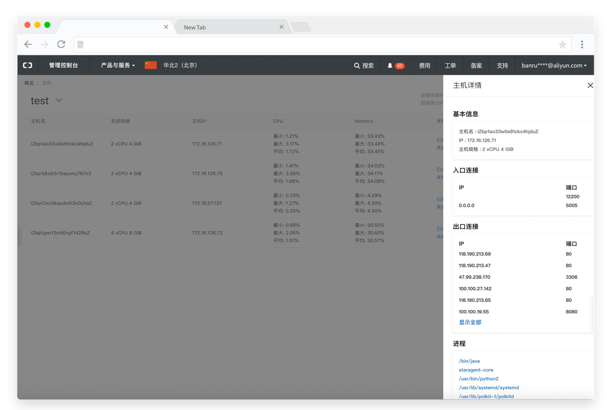Viewport: 610px width, 410px height.
Task: Click the 4 vCPU 8 GiB spec cell
Action: (126, 233)
